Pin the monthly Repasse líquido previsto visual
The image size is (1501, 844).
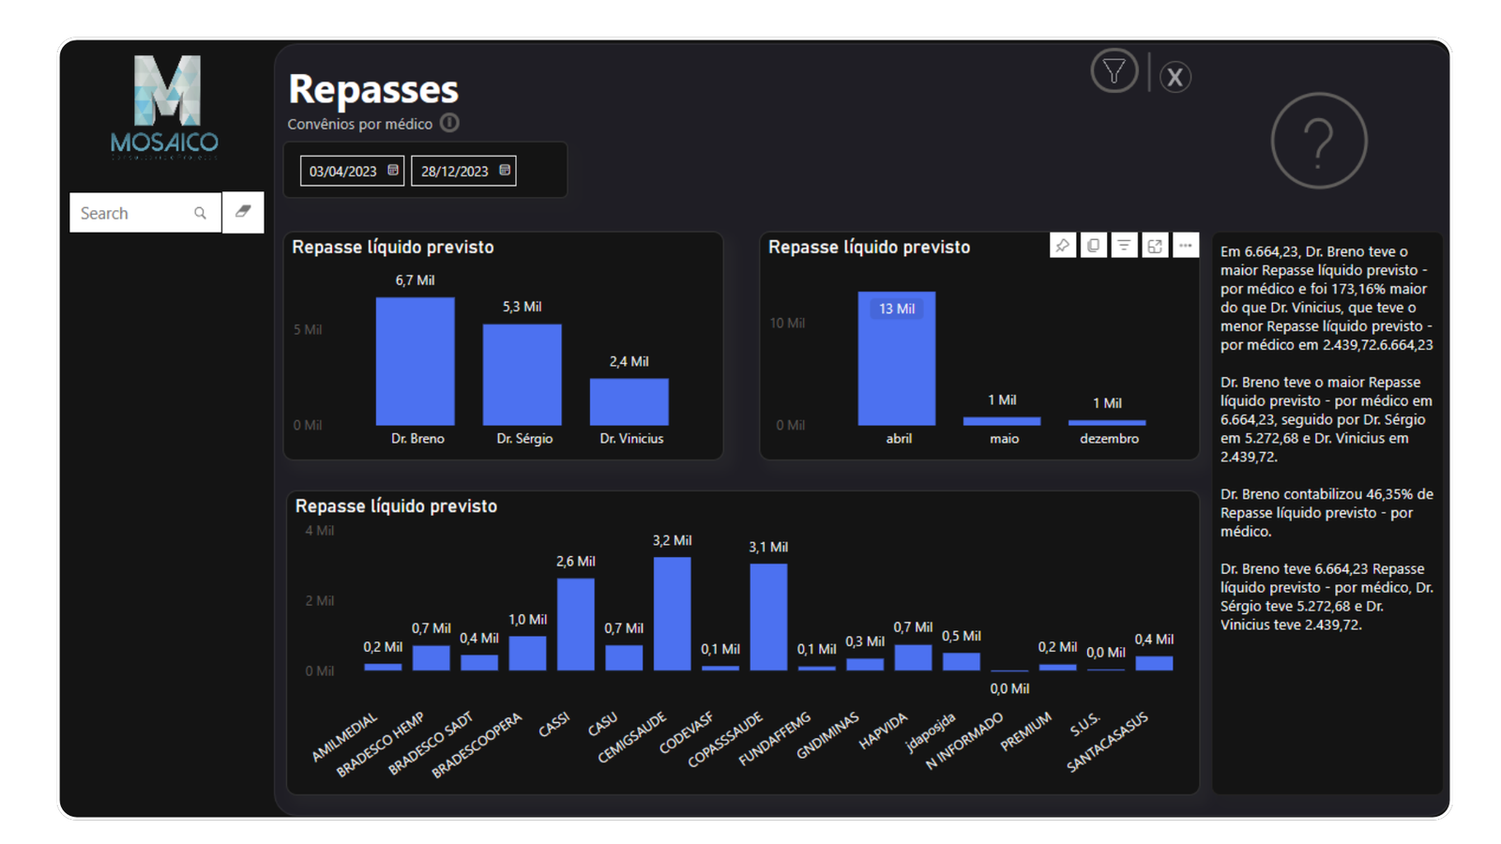point(1062,246)
